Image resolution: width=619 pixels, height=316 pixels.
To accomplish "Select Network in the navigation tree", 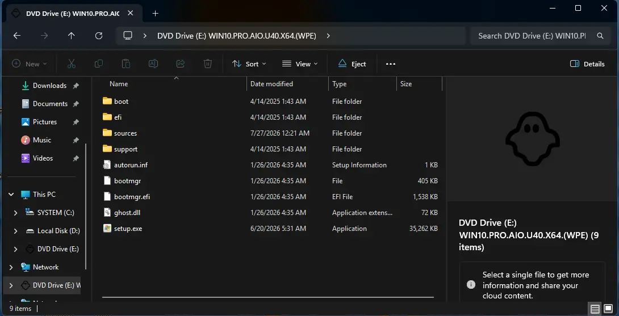I will [x=45, y=267].
